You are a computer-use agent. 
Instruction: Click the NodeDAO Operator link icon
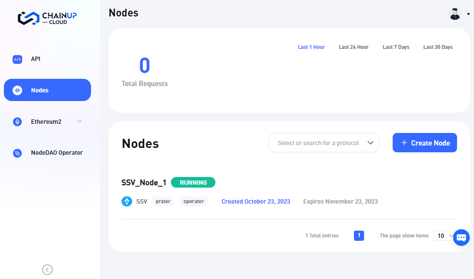click(x=17, y=153)
